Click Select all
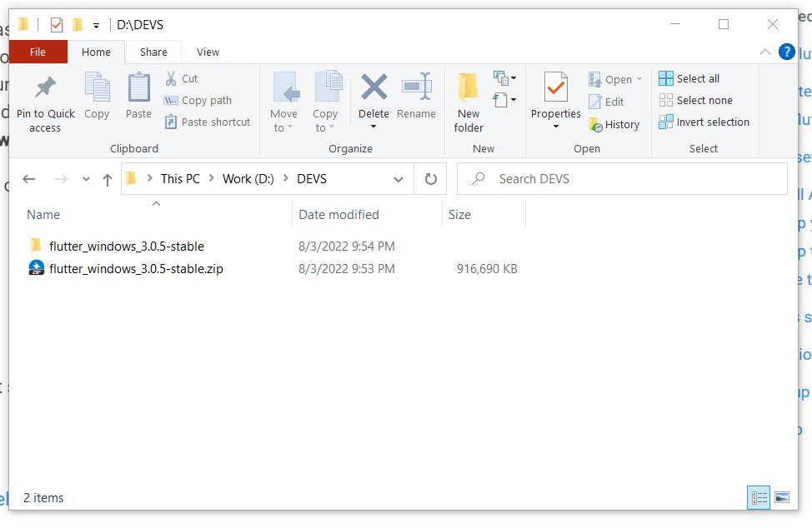The height and width of the screenshot is (528, 812). [689, 78]
